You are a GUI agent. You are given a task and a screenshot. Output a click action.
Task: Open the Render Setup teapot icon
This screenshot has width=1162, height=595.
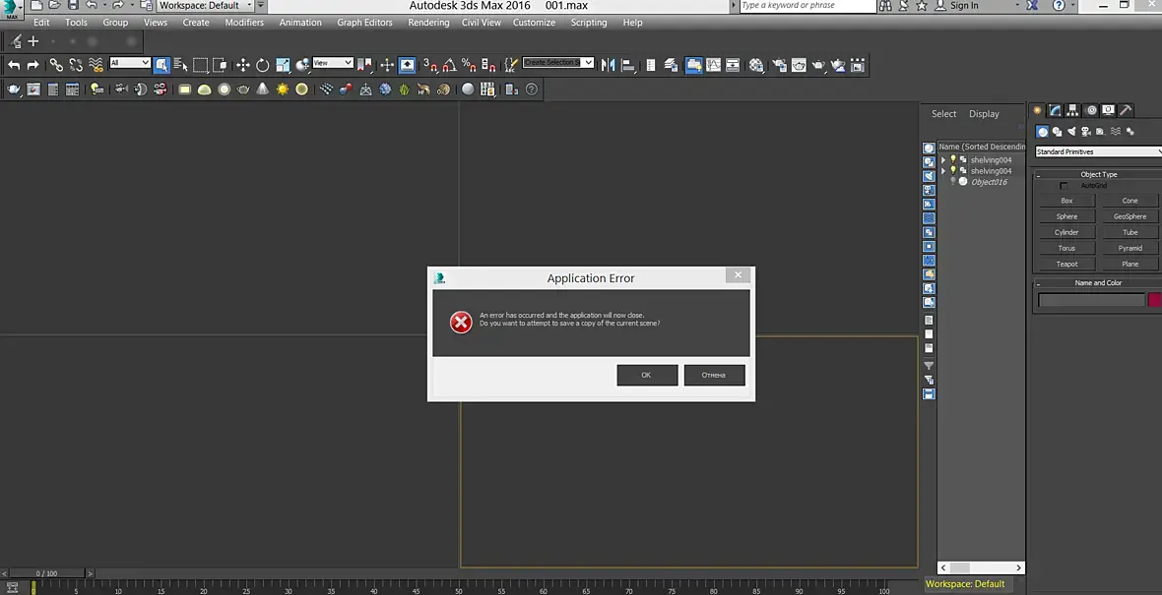(779, 65)
